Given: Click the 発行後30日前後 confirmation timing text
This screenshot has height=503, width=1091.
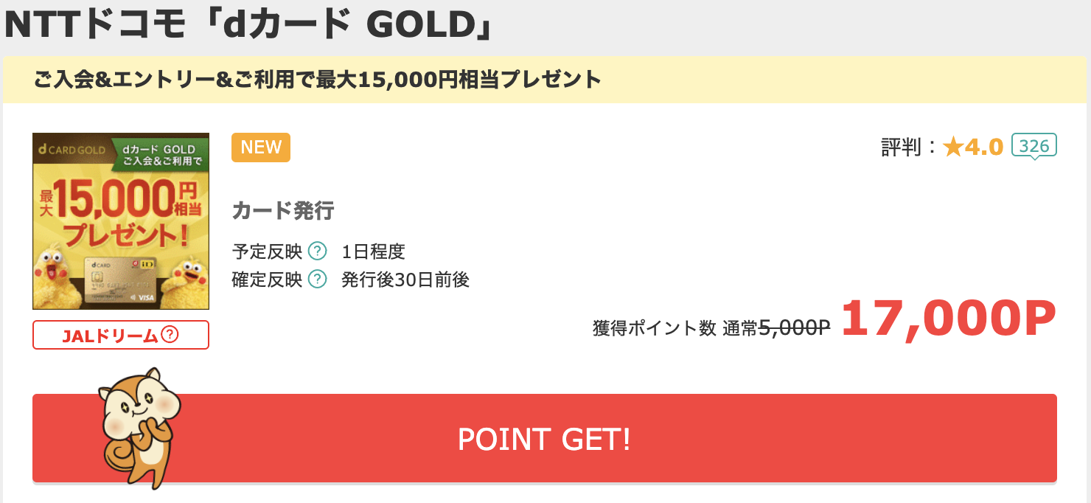Looking at the screenshot, I should (405, 280).
